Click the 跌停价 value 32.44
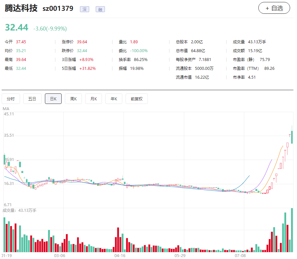 82,51
